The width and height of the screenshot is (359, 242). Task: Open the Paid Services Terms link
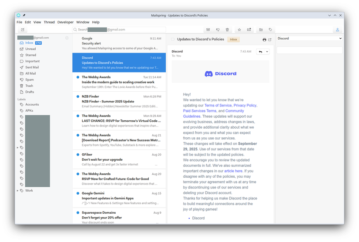coord(200,111)
